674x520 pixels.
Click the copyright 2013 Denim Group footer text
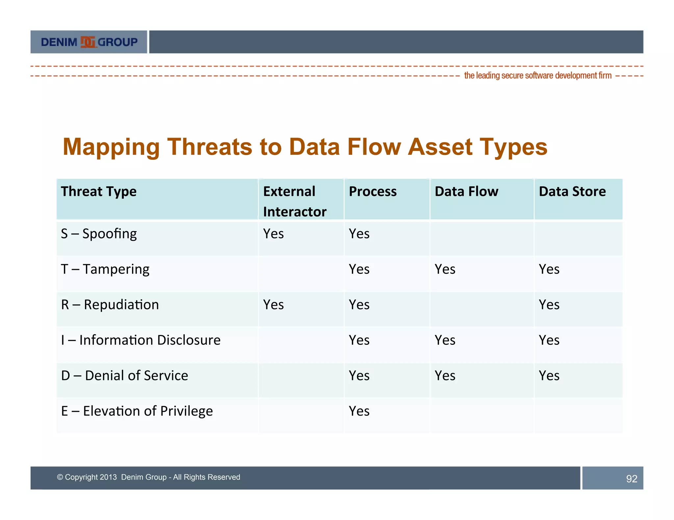148,477
